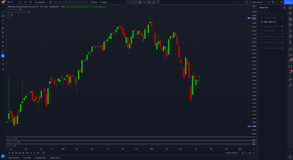This screenshot has height=160, width=293.
Task: Toggle log scale on the price axis
Action: (x=250, y=153)
